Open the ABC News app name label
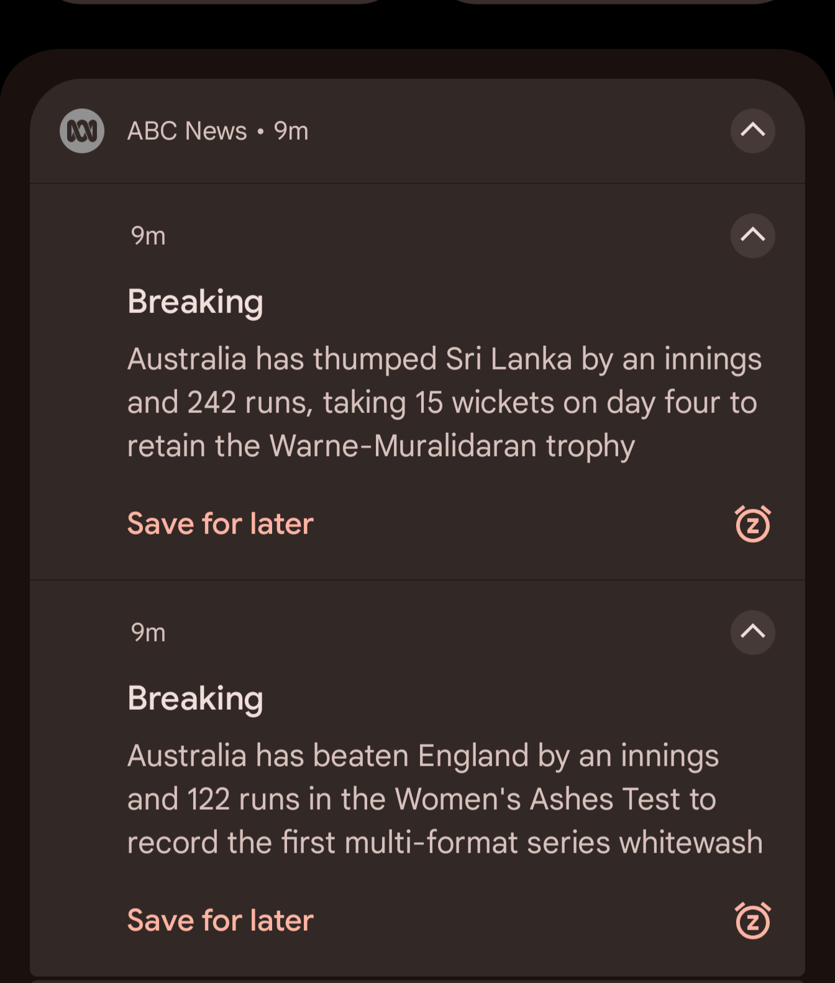The height and width of the screenshot is (983, 835). [187, 131]
